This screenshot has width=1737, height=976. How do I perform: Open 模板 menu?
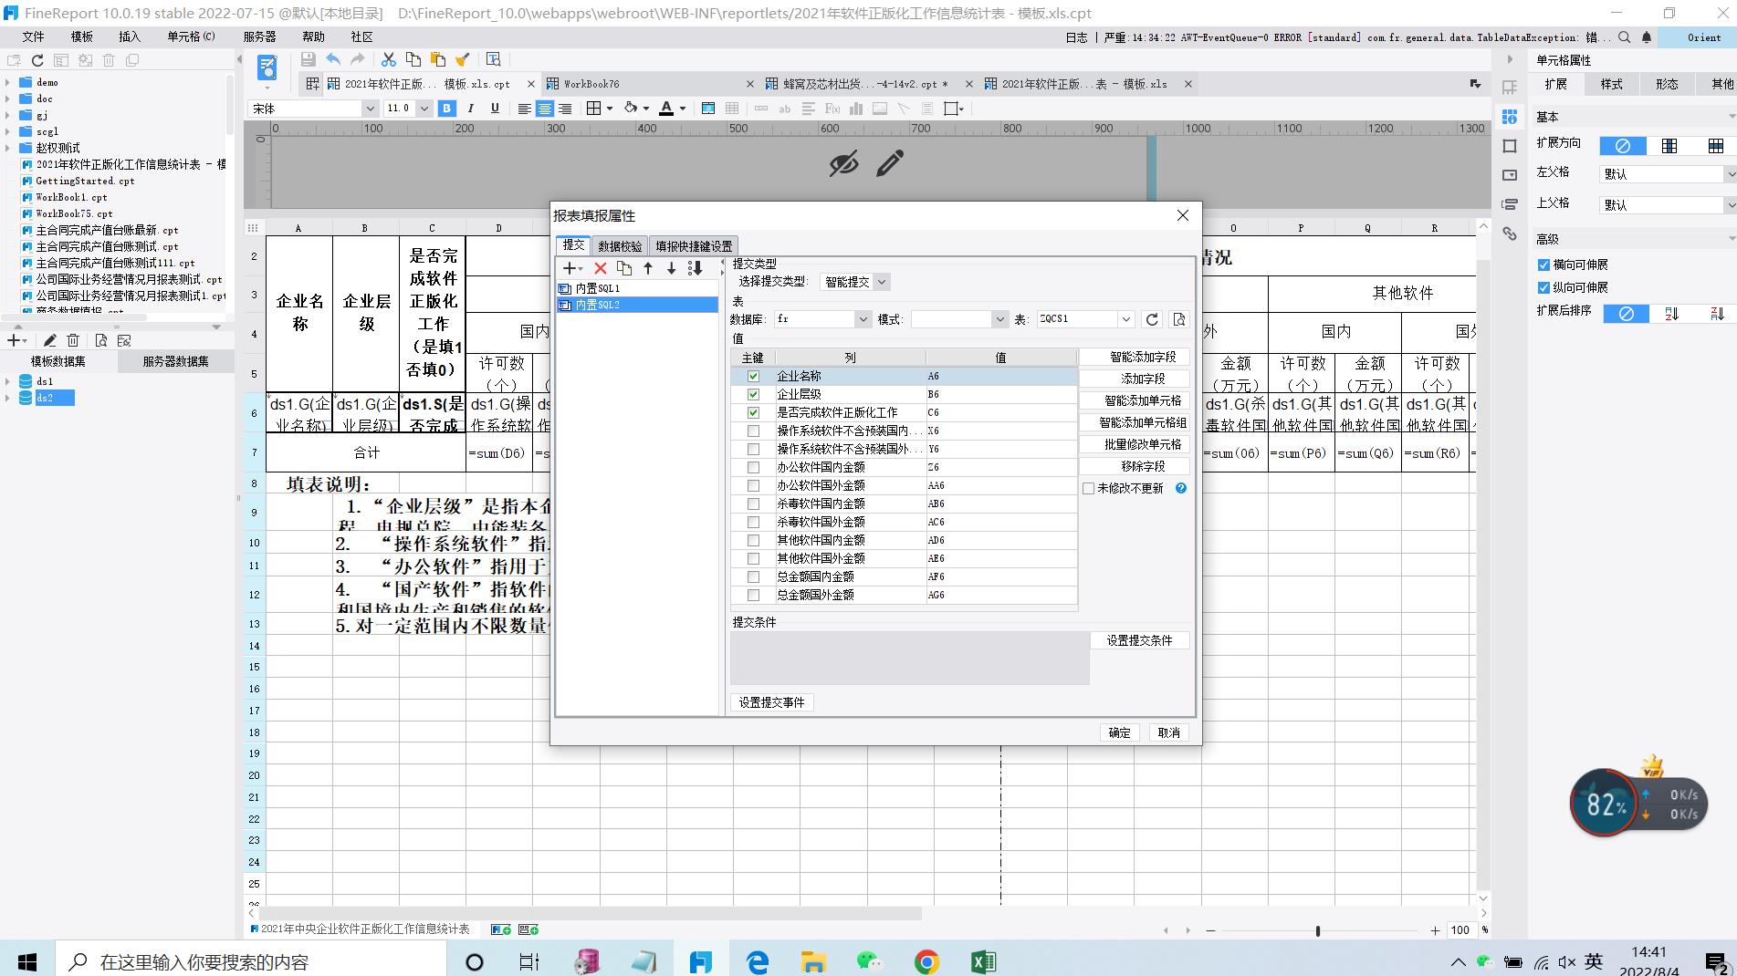[82, 36]
